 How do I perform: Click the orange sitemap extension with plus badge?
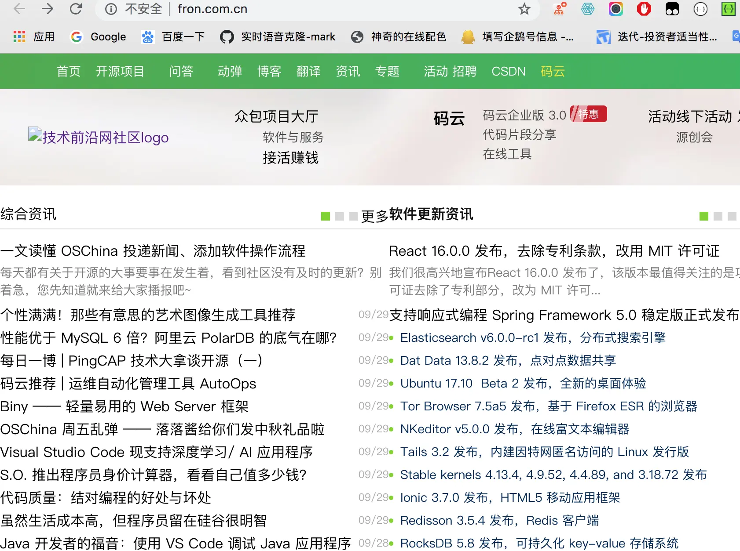559,9
